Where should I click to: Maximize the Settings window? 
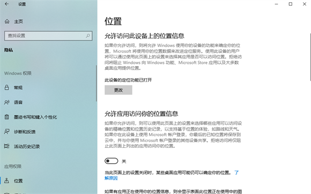tap(291, 4)
